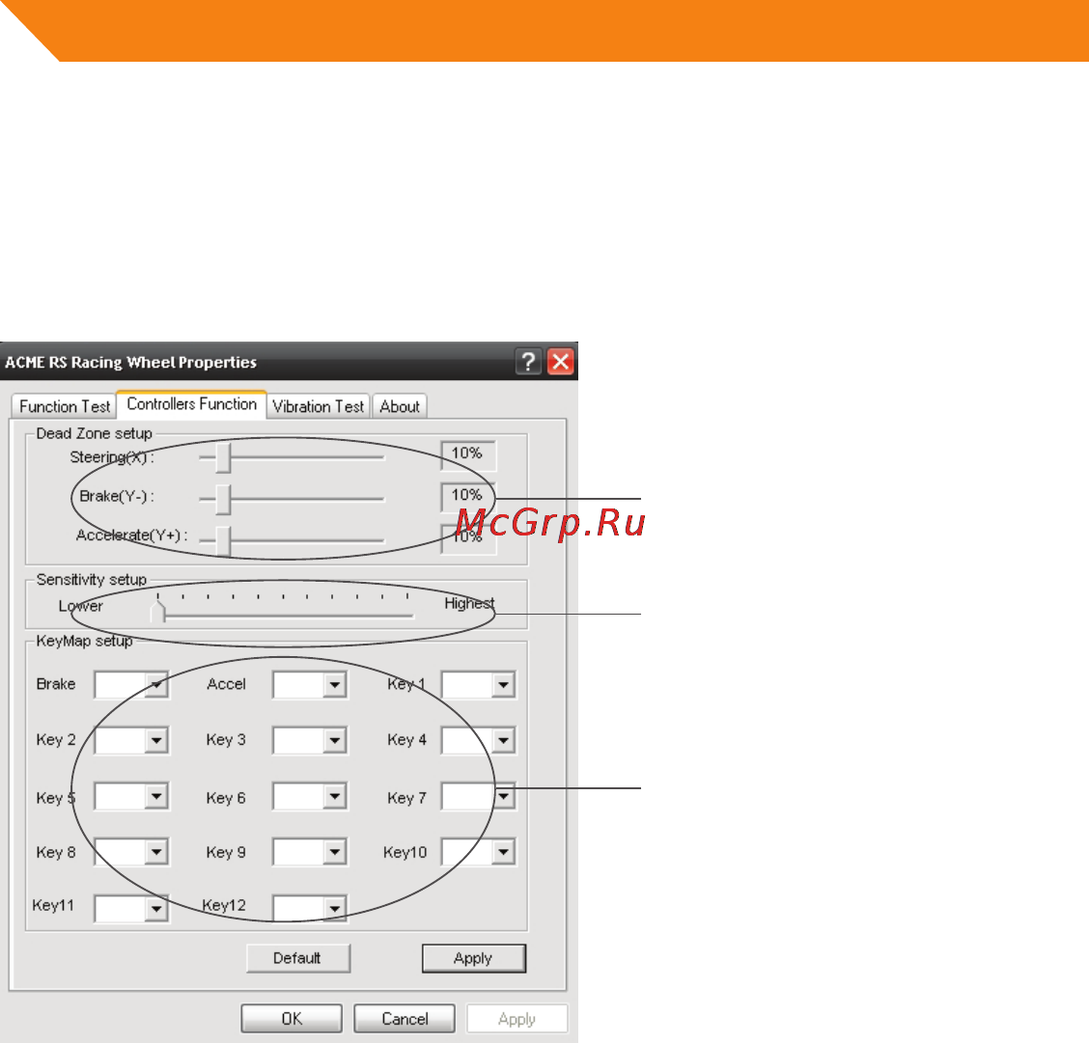
Task: Switch to the Function Test tab
Action: click(x=65, y=406)
